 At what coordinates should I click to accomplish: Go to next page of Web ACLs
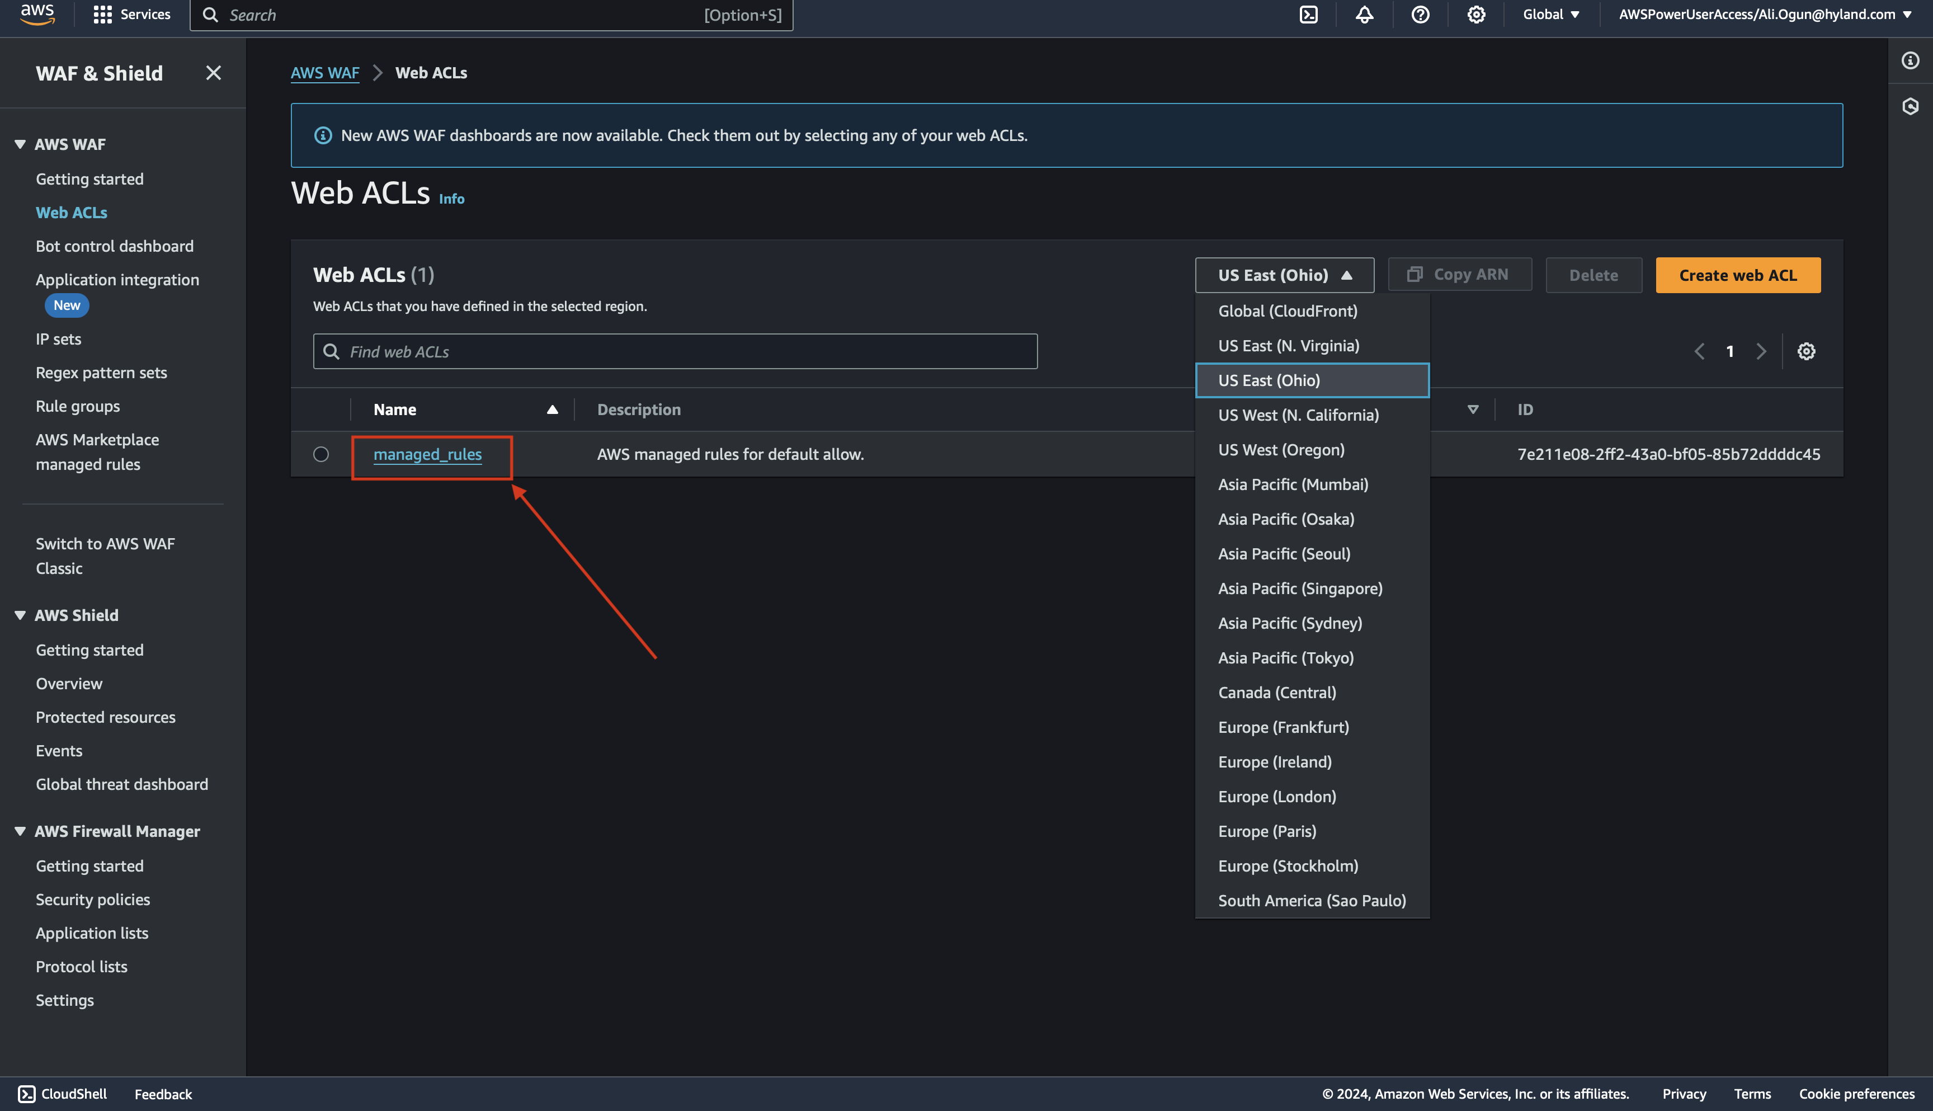[x=1761, y=351]
